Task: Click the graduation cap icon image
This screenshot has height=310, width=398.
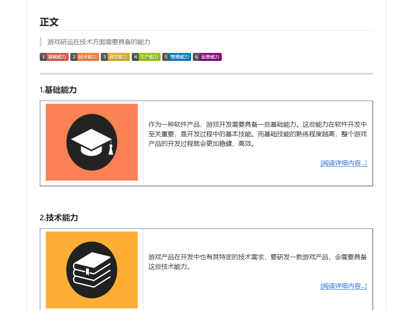Action: [x=92, y=142]
